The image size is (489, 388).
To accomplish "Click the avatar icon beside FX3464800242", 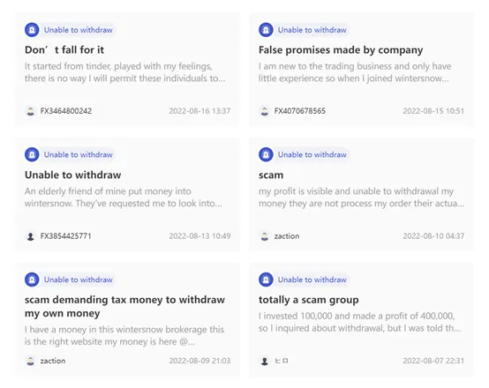I will point(31,111).
